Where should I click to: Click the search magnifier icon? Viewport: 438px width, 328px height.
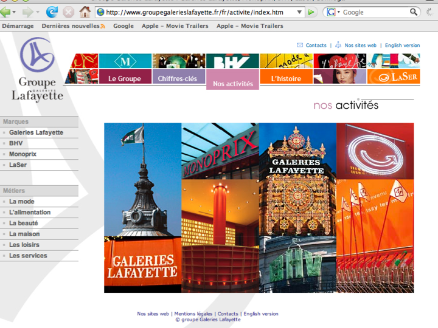pyautogui.click(x=414, y=12)
